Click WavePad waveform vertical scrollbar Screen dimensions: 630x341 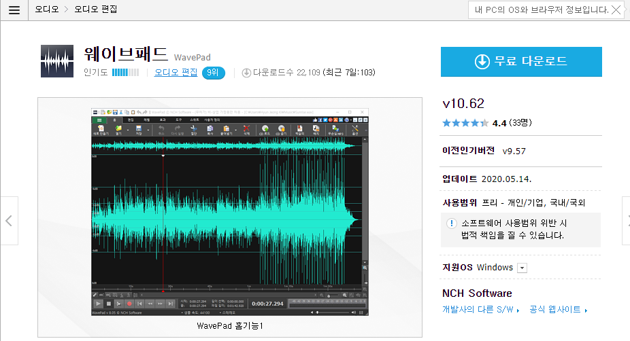point(365,200)
